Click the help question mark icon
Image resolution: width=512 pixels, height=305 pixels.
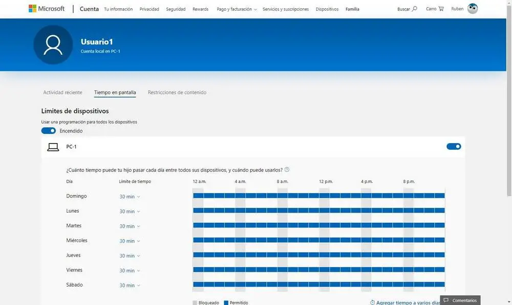287,170
